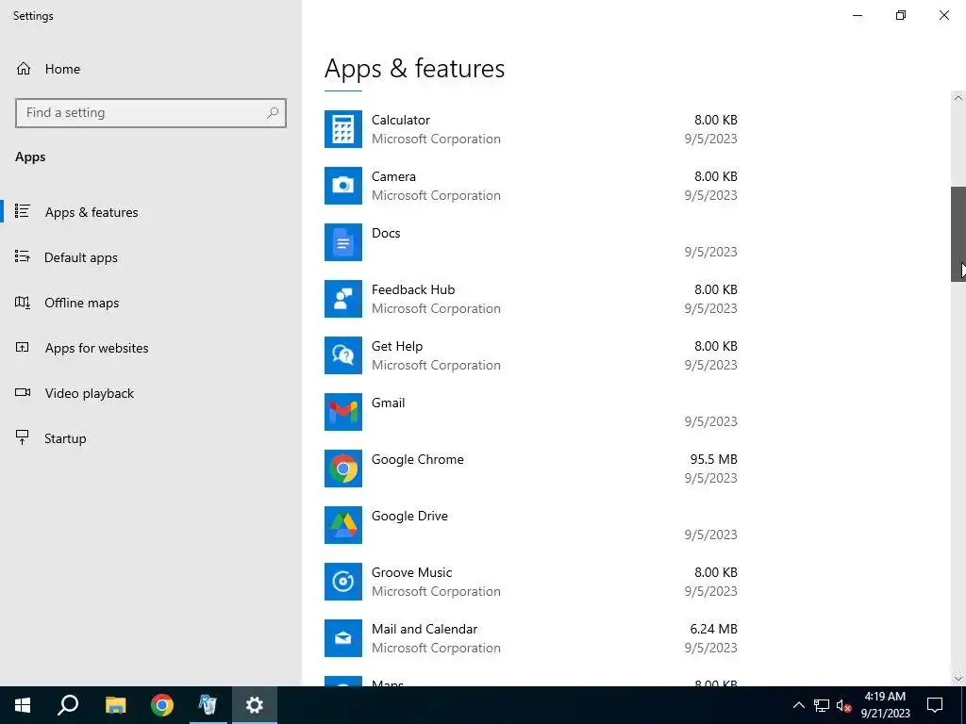Select Google Drive entry name

pos(409,516)
